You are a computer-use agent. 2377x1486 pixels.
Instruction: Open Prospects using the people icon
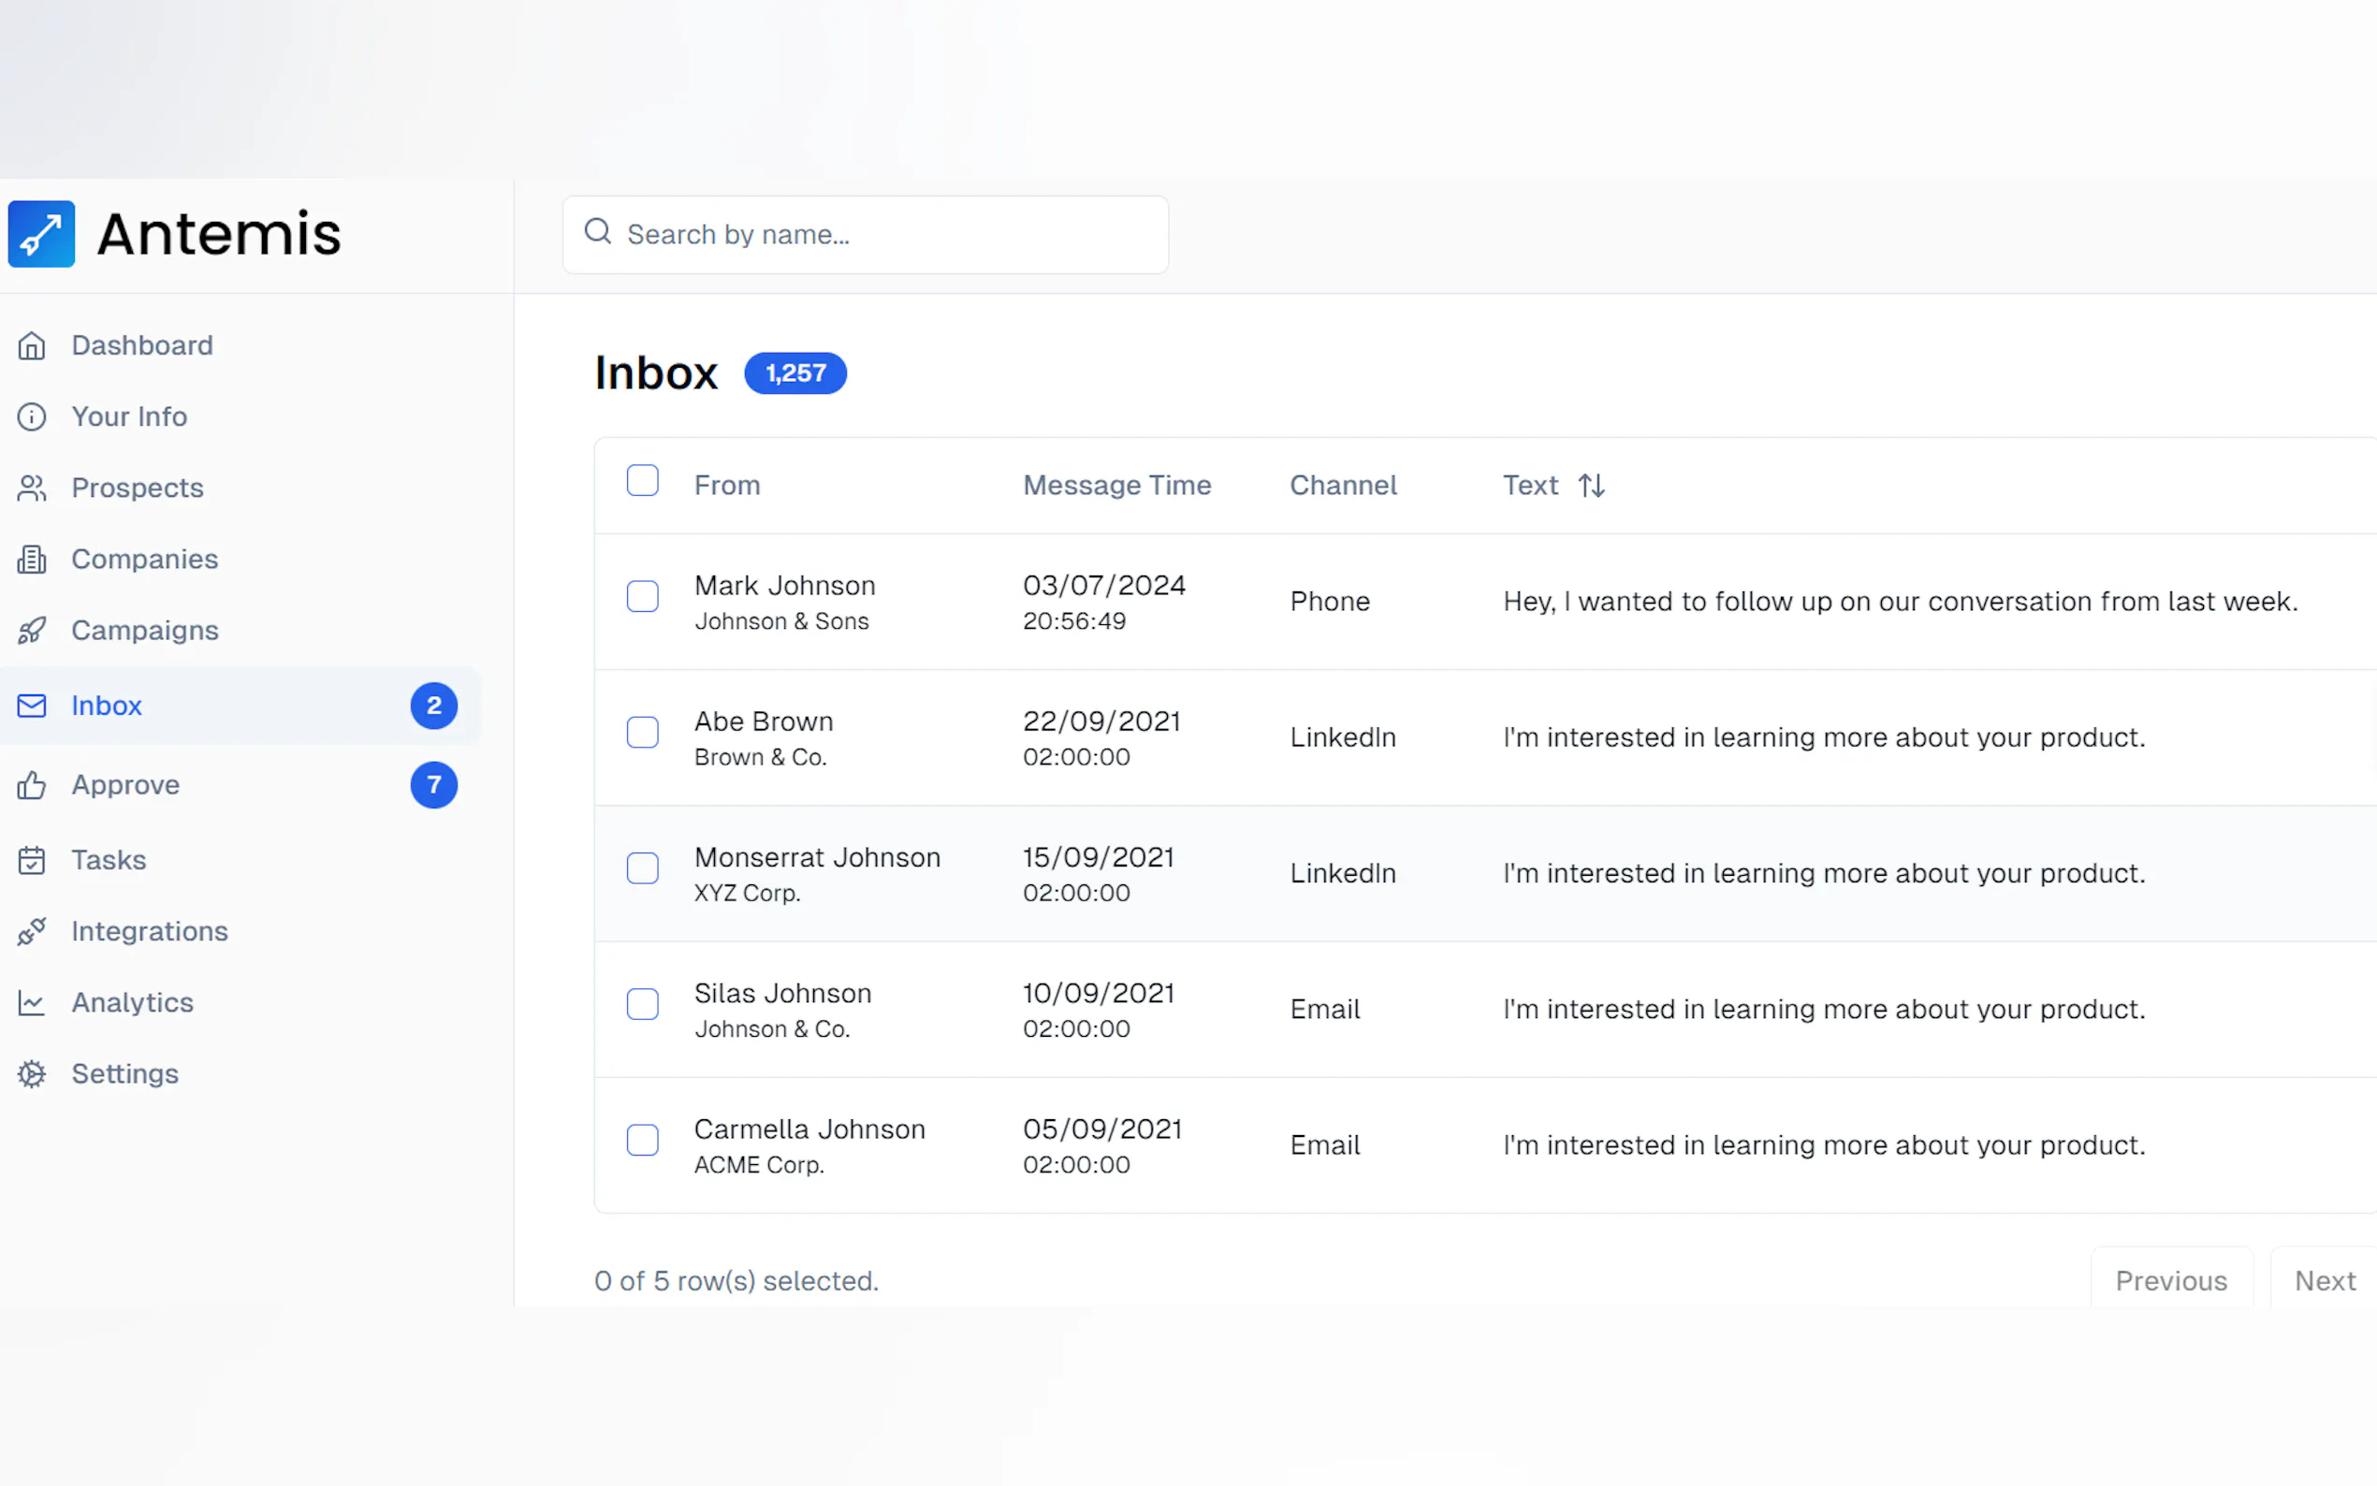(32, 488)
